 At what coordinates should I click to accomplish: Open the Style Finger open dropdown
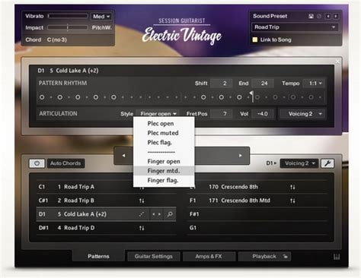158,114
